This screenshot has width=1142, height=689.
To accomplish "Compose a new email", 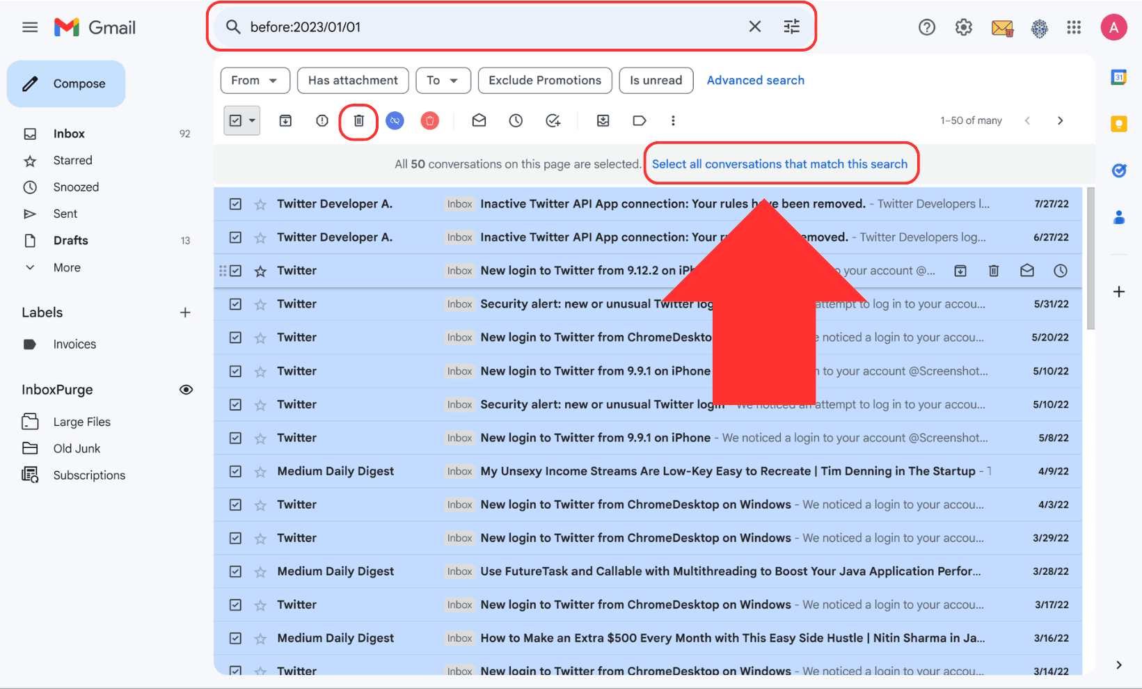I will (x=66, y=84).
